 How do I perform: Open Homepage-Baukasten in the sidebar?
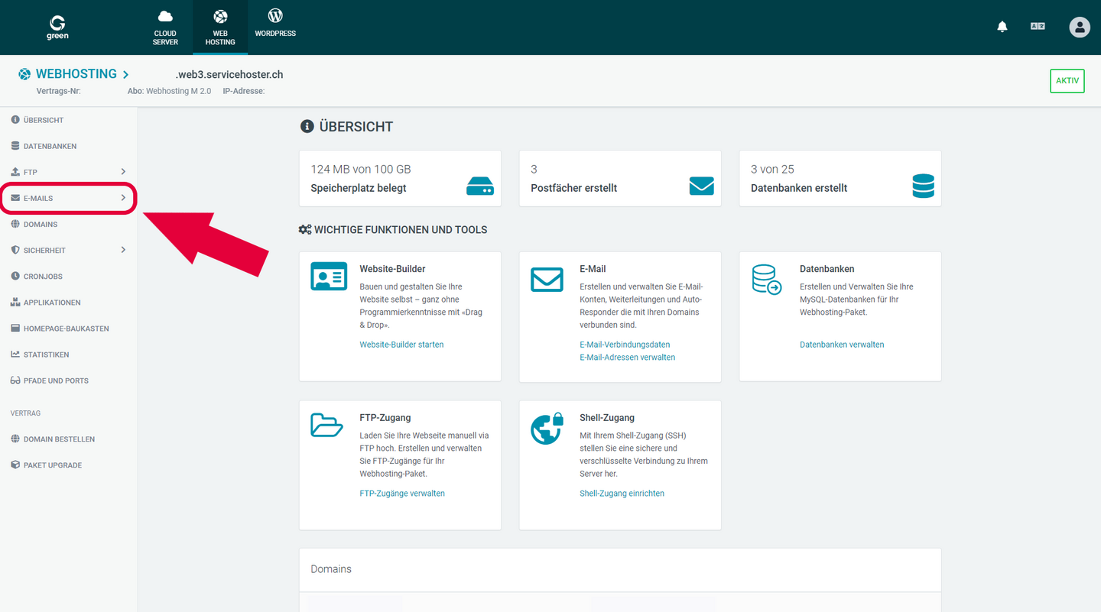click(x=68, y=328)
